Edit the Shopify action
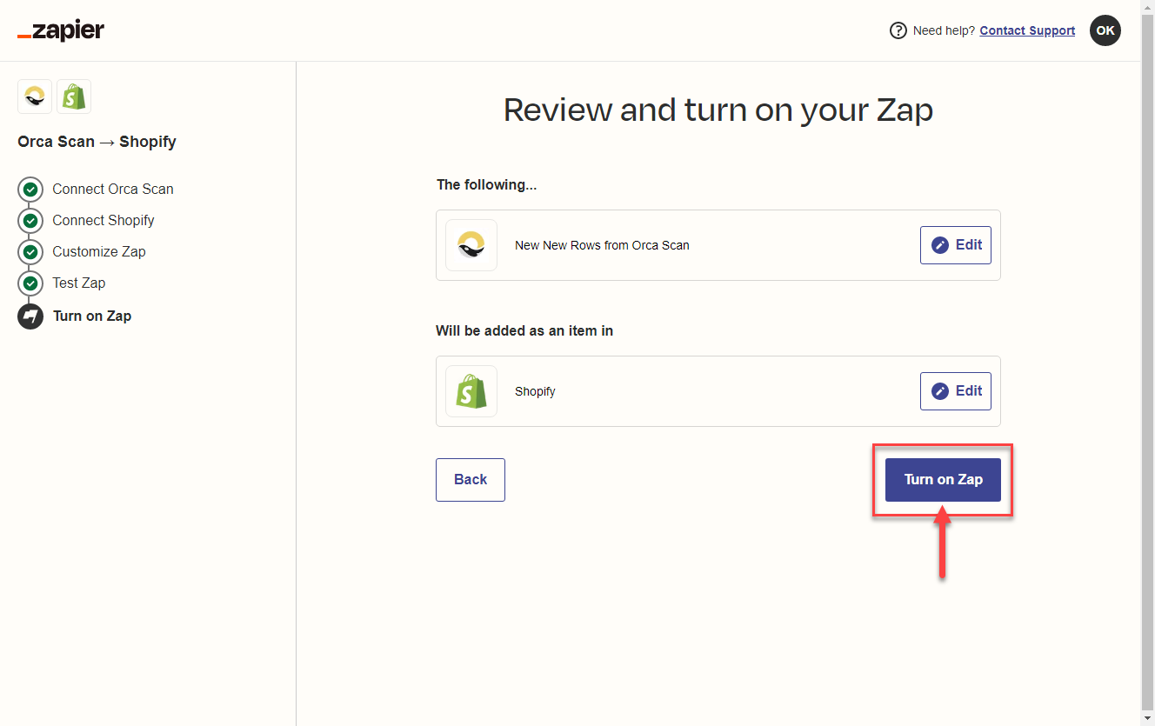 point(955,391)
